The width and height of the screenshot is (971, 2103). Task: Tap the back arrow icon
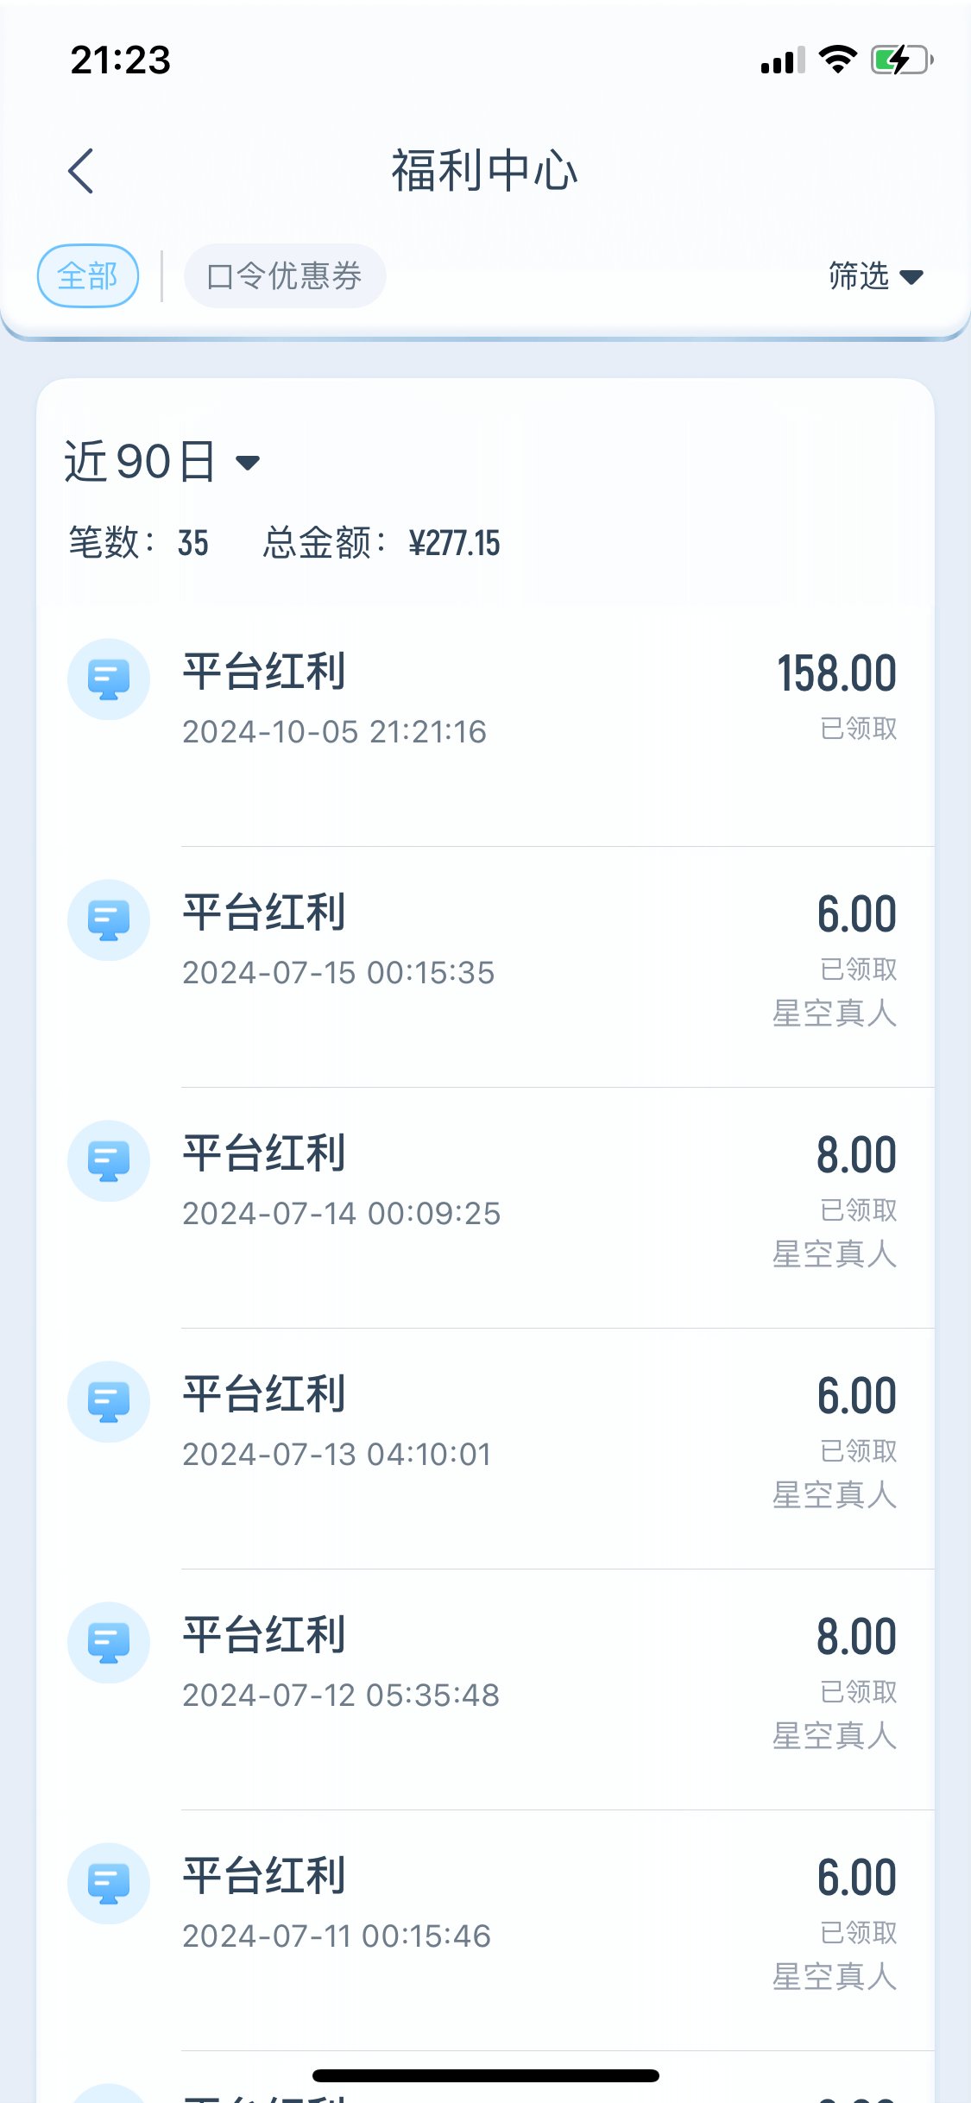point(80,171)
